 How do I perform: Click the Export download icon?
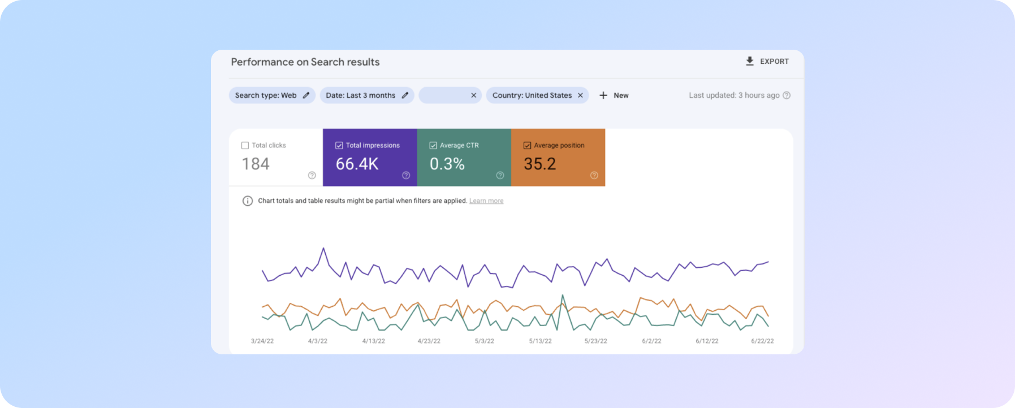[749, 61]
